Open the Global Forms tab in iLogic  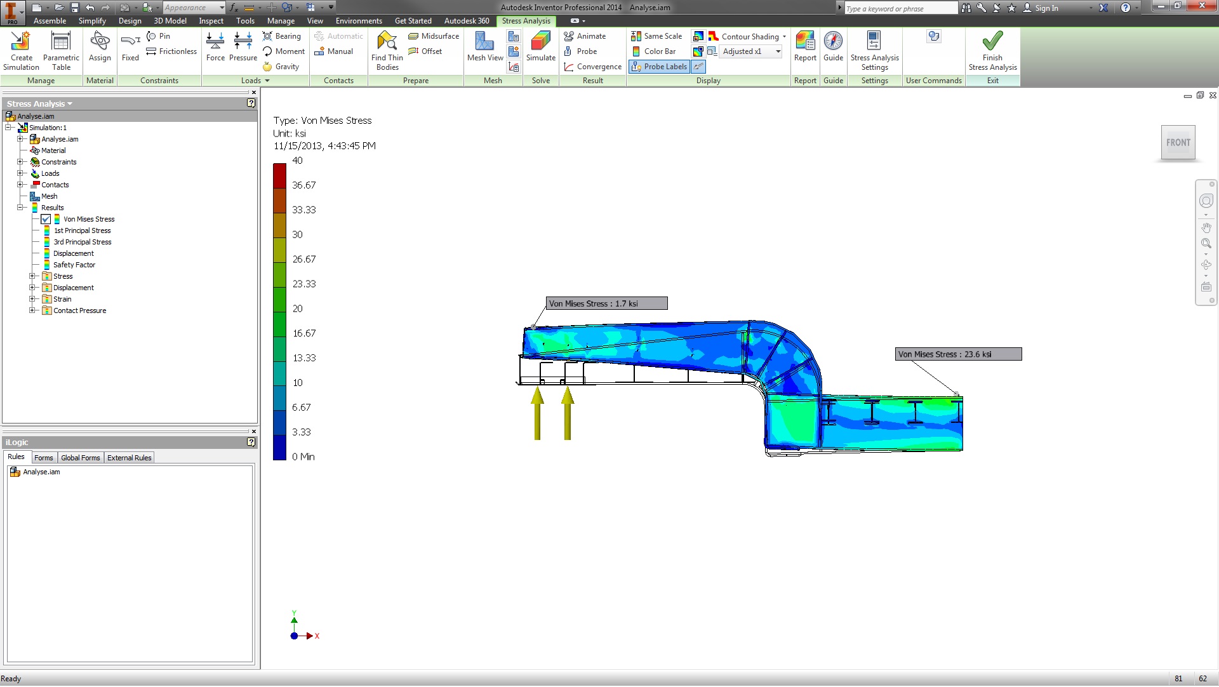80,457
